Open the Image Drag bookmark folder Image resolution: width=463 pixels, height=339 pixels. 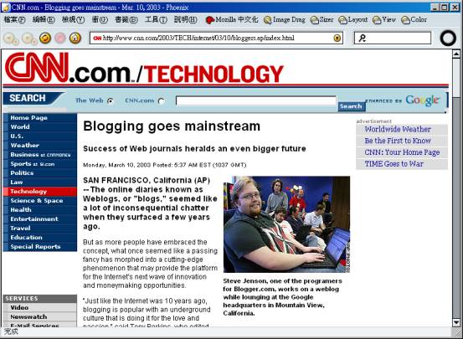coord(284,20)
